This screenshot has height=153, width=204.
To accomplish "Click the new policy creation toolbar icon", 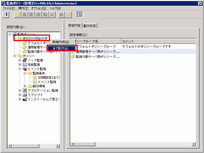I will (x=18, y=15).
